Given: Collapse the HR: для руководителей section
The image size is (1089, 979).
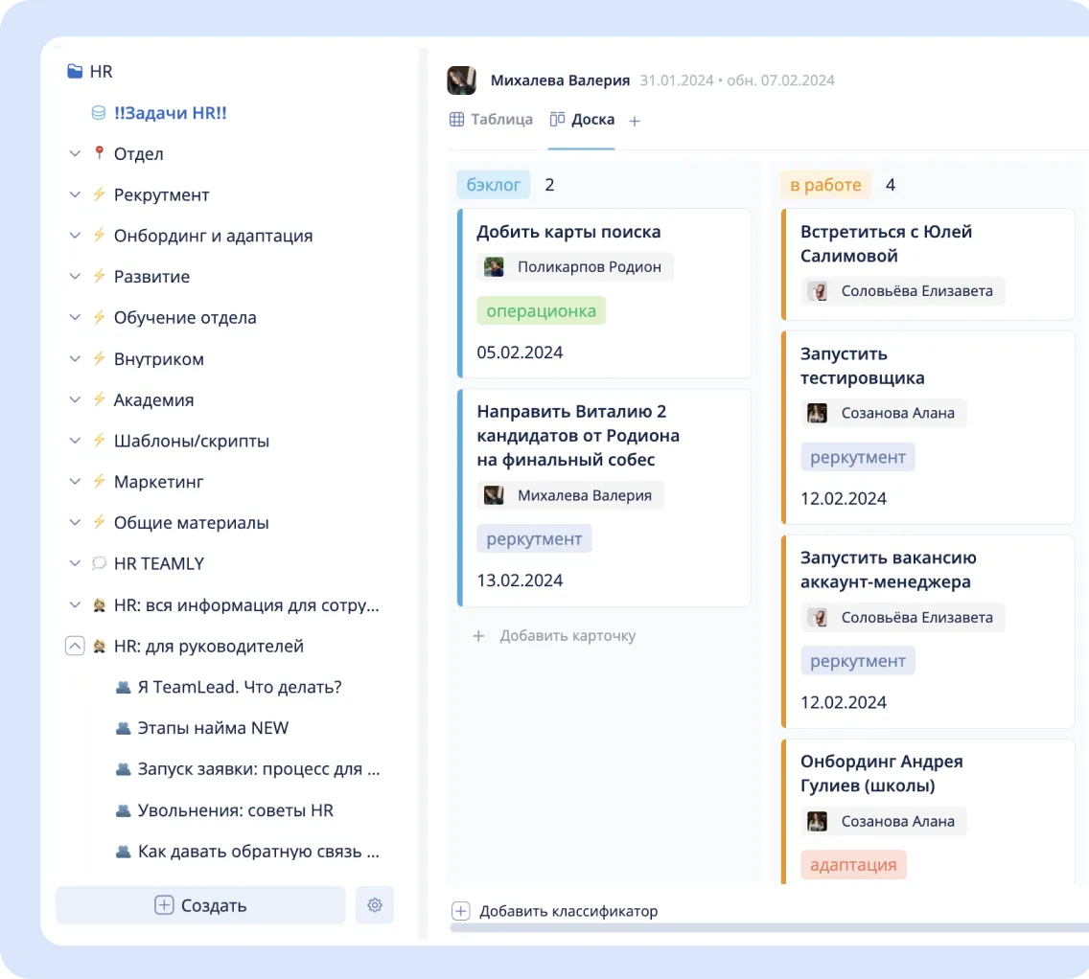Looking at the screenshot, I should (x=75, y=646).
